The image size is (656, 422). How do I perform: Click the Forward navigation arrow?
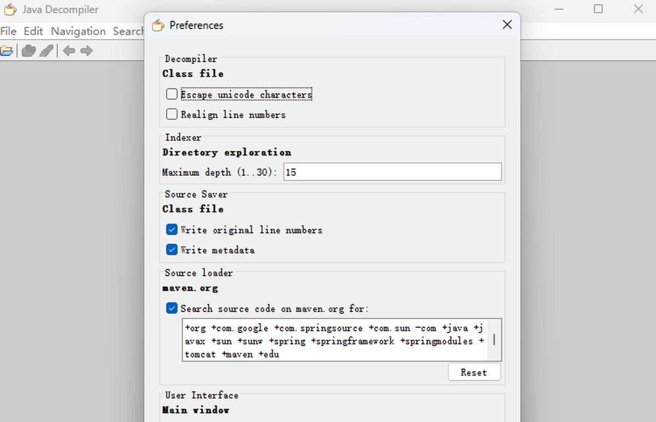[x=86, y=50]
